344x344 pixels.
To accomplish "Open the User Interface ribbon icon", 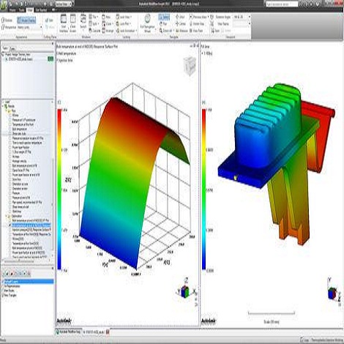I will (64, 19).
